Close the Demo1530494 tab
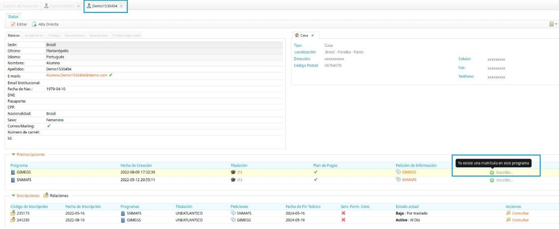The image size is (559, 229). pyautogui.click(x=121, y=6)
